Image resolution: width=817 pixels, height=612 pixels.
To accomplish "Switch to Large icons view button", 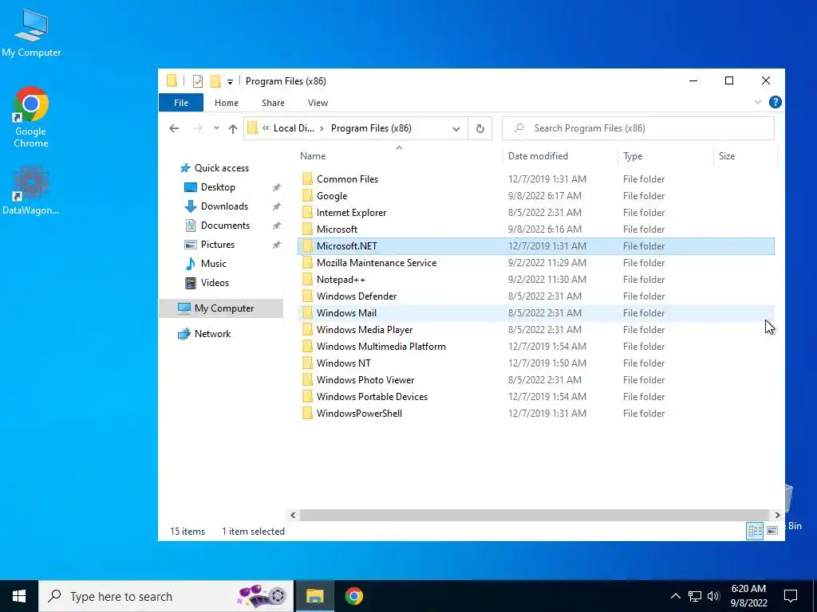I will coord(772,531).
